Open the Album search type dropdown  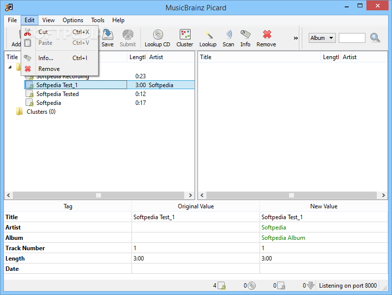322,38
